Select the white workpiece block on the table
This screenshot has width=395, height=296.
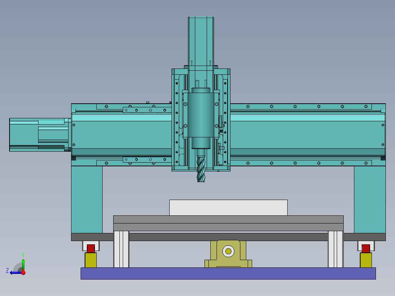[x=228, y=208]
